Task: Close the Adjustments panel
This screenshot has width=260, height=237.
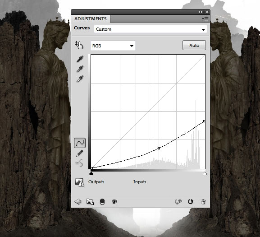Action: pyautogui.click(x=207, y=12)
